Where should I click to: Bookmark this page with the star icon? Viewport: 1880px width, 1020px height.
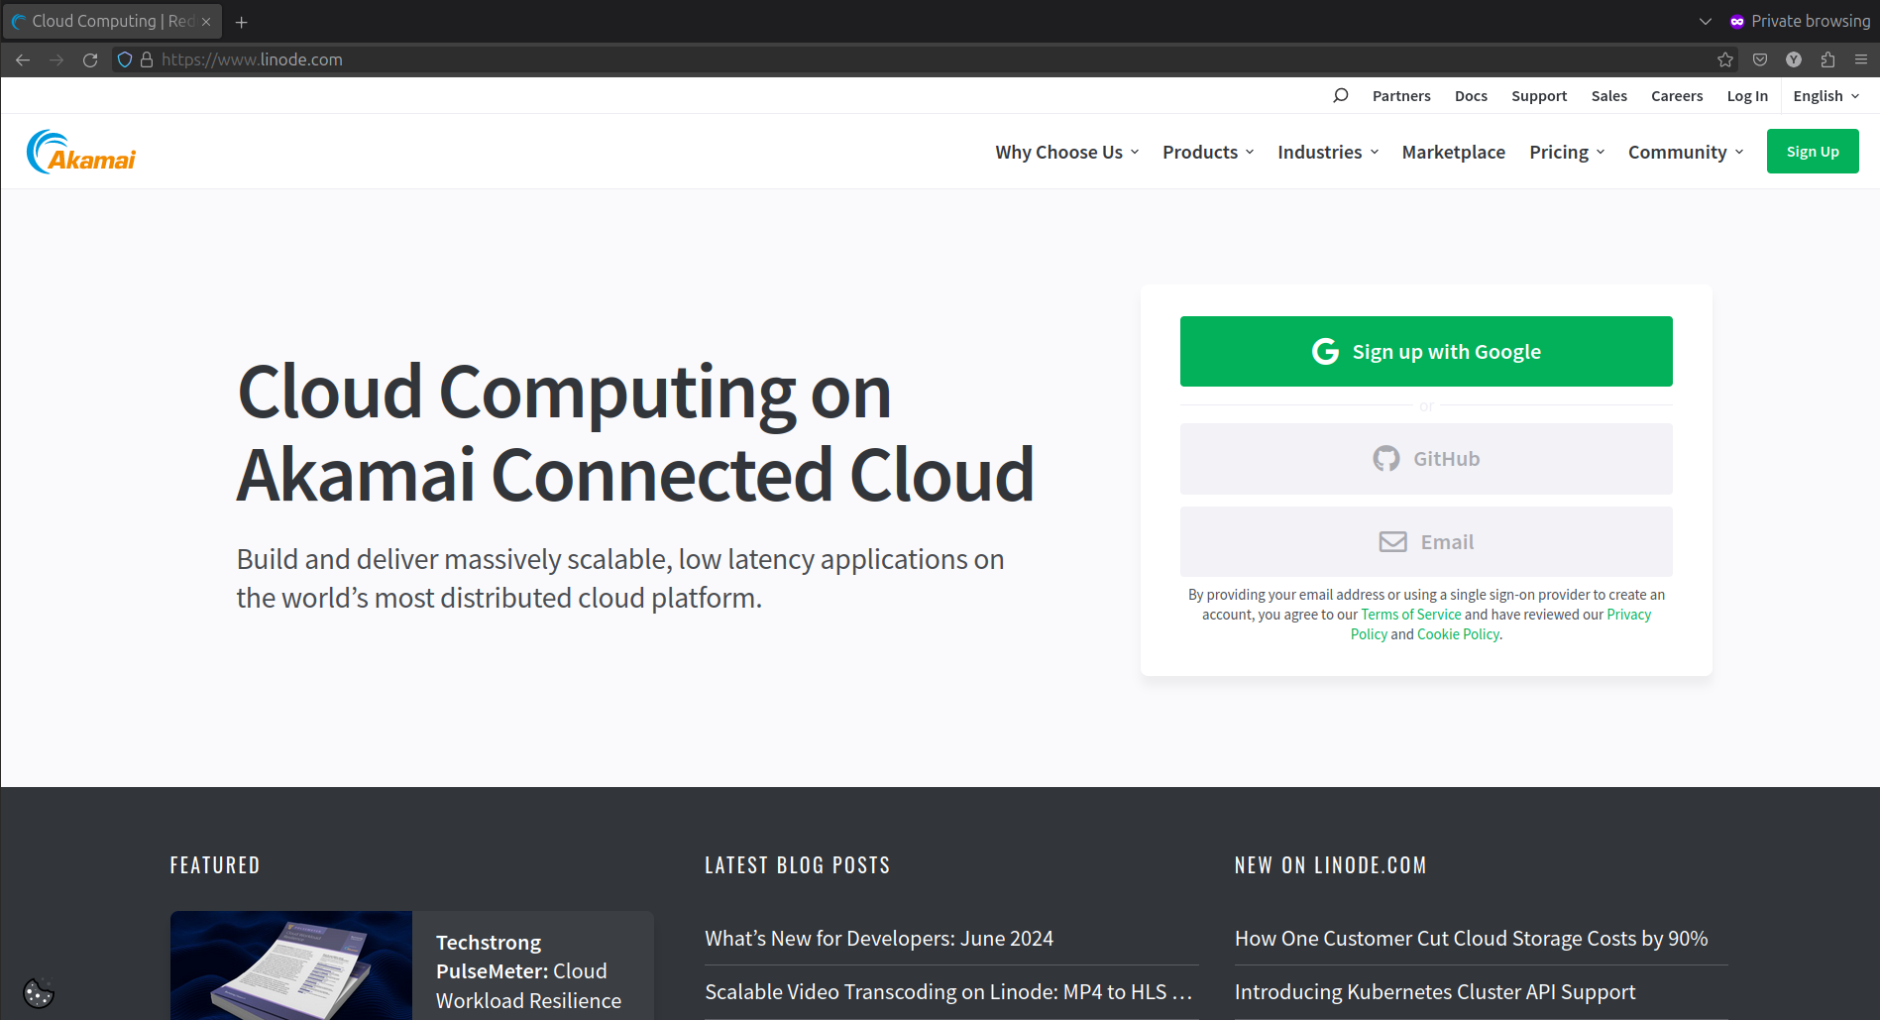coord(1725,59)
